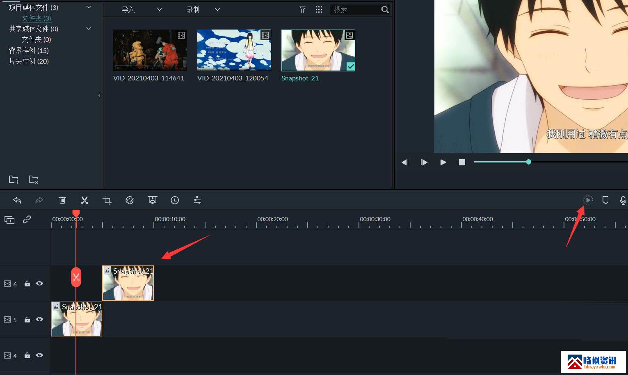The image size is (628, 375).
Task: Click the delete folder icon
Action: (x=34, y=180)
